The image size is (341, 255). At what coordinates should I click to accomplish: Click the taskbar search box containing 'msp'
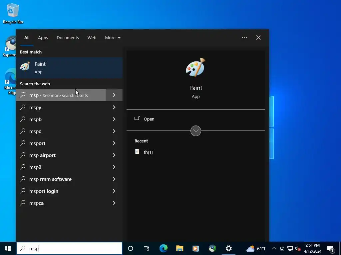[x=69, y=248]
